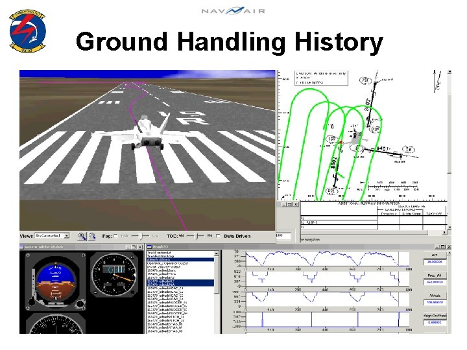467x350 pixels.
Task: Close the instrument cluster window
Action: 139,247
